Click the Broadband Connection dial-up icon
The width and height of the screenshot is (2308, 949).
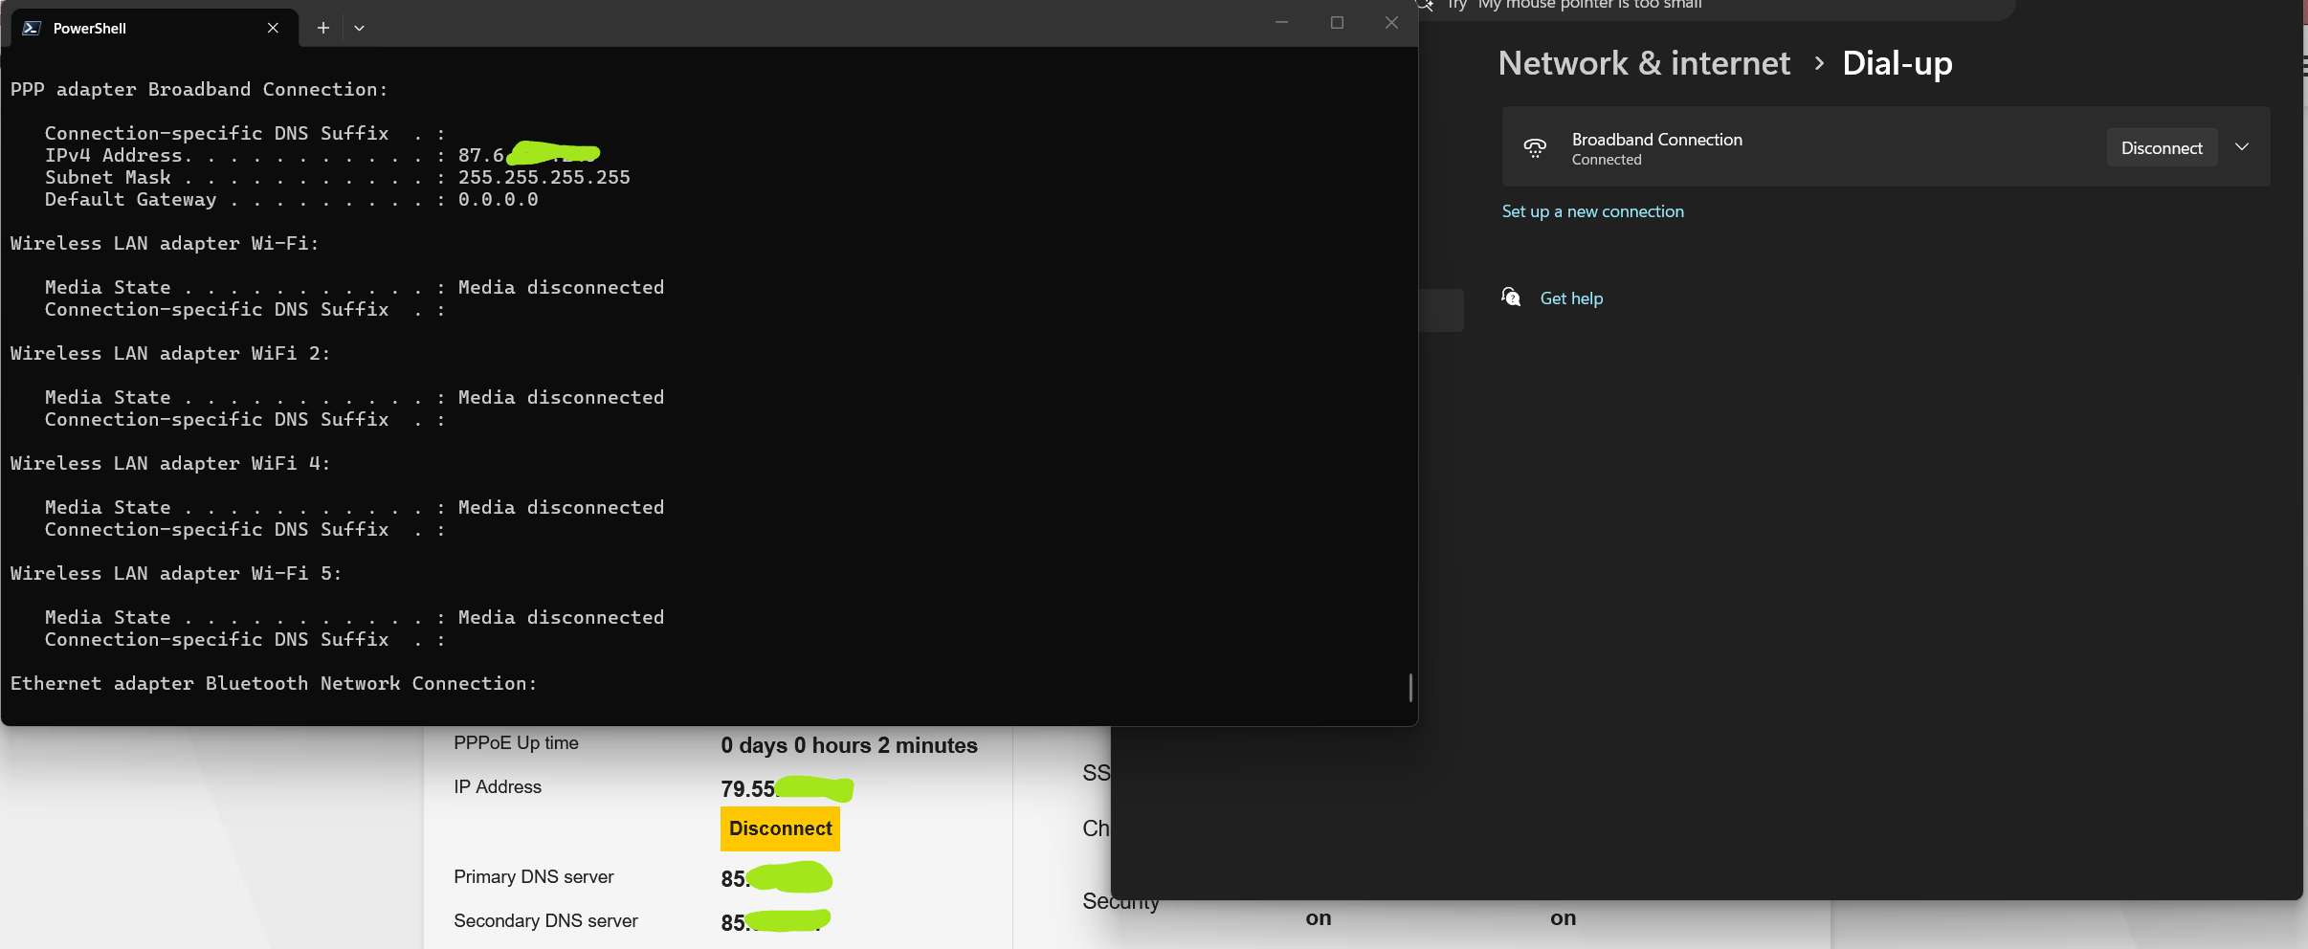[x=1535, y=147]
